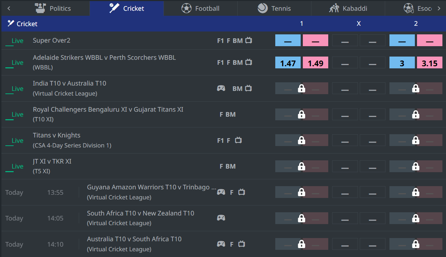Click live TV icon for Super Over2
The image size is (446, 257).
248,40
